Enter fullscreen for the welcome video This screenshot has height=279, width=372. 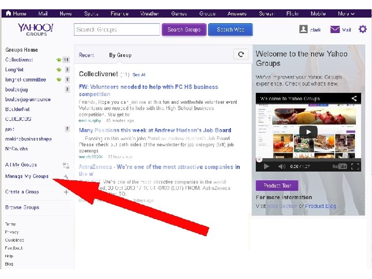point(355,166)
